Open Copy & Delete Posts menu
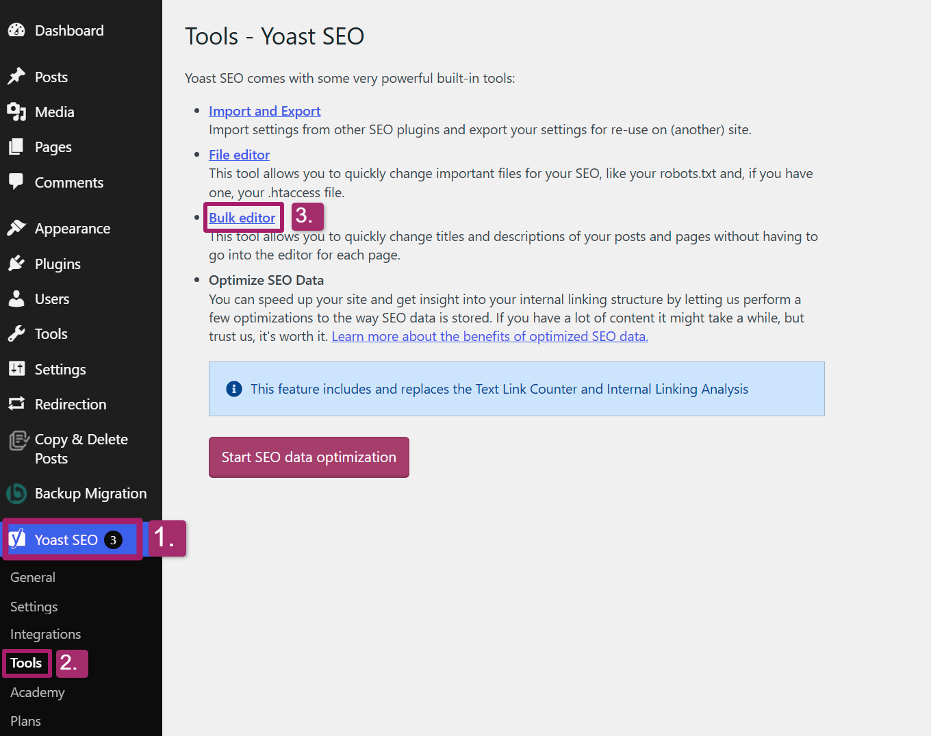This screenshot has width=931, height=736. pyautogui.click(x=81, y=448)
